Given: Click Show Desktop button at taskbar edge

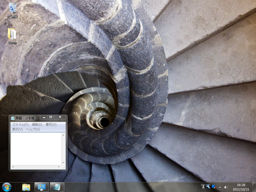Looking at the screenshot, I should click(x=254, y=187).
